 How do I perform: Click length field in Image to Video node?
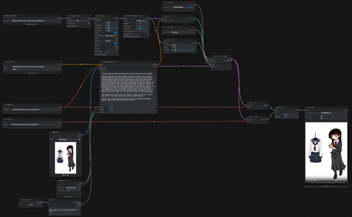tap(132, 112)
